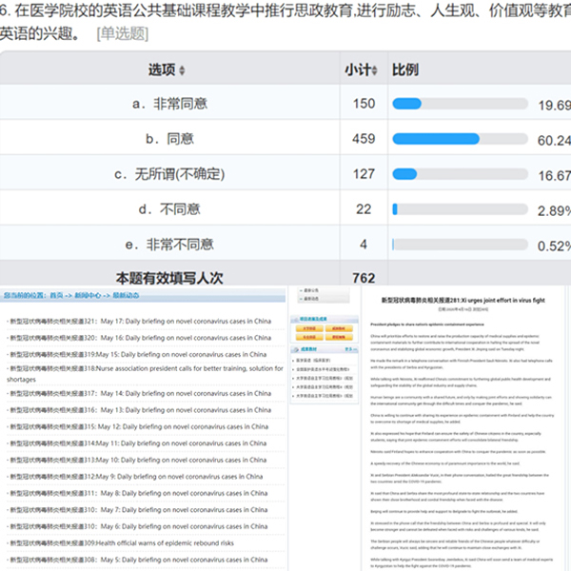Click the 非常不同意 option row

(173, 245)
